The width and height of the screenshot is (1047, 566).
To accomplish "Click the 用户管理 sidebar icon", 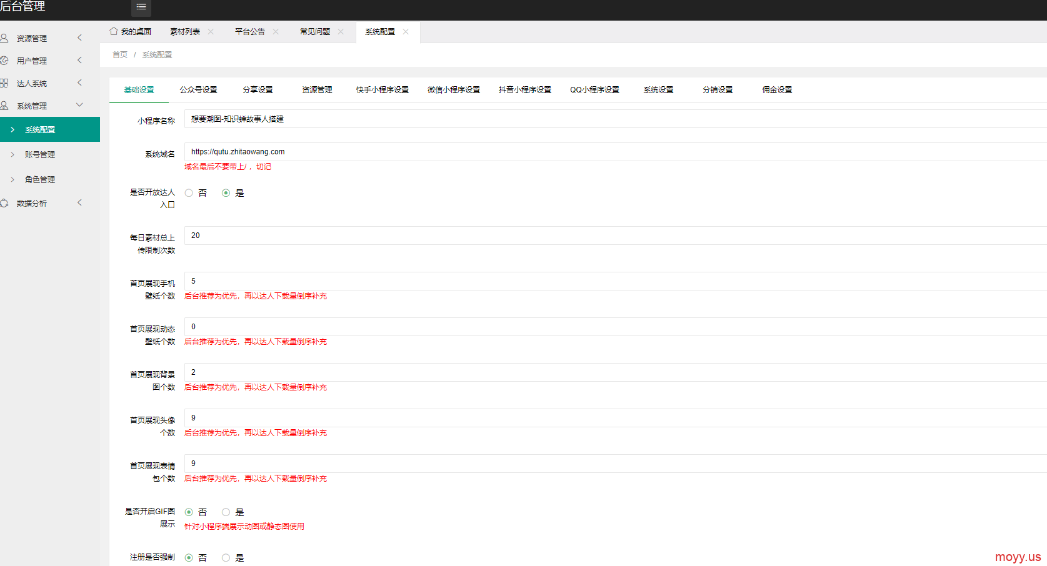I will 4,61.
